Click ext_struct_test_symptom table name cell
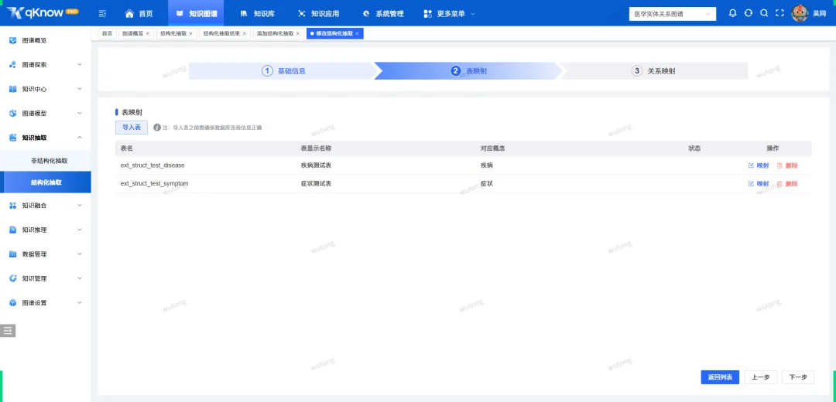 coord(155,184)
